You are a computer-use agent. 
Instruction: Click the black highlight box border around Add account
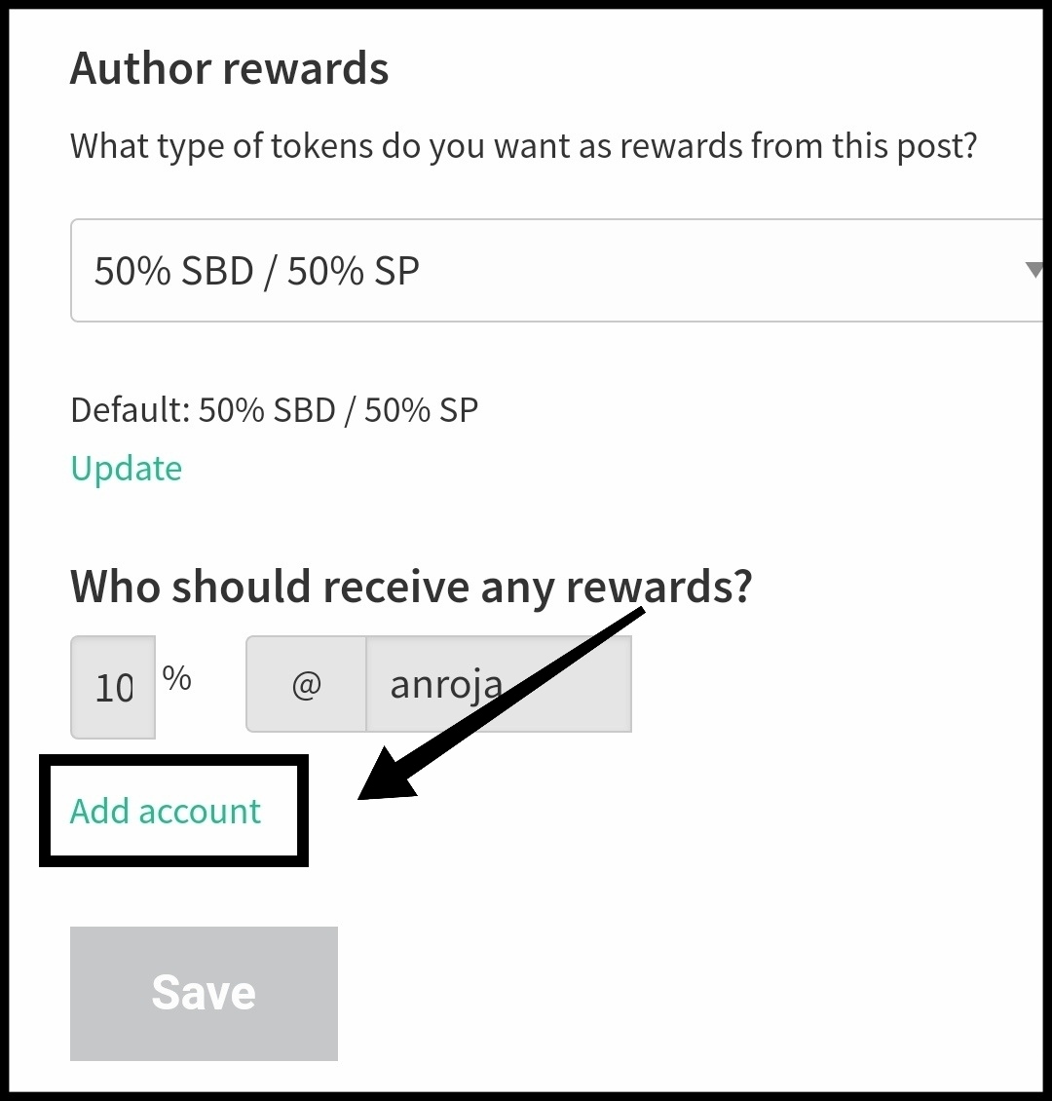[173, 760]
